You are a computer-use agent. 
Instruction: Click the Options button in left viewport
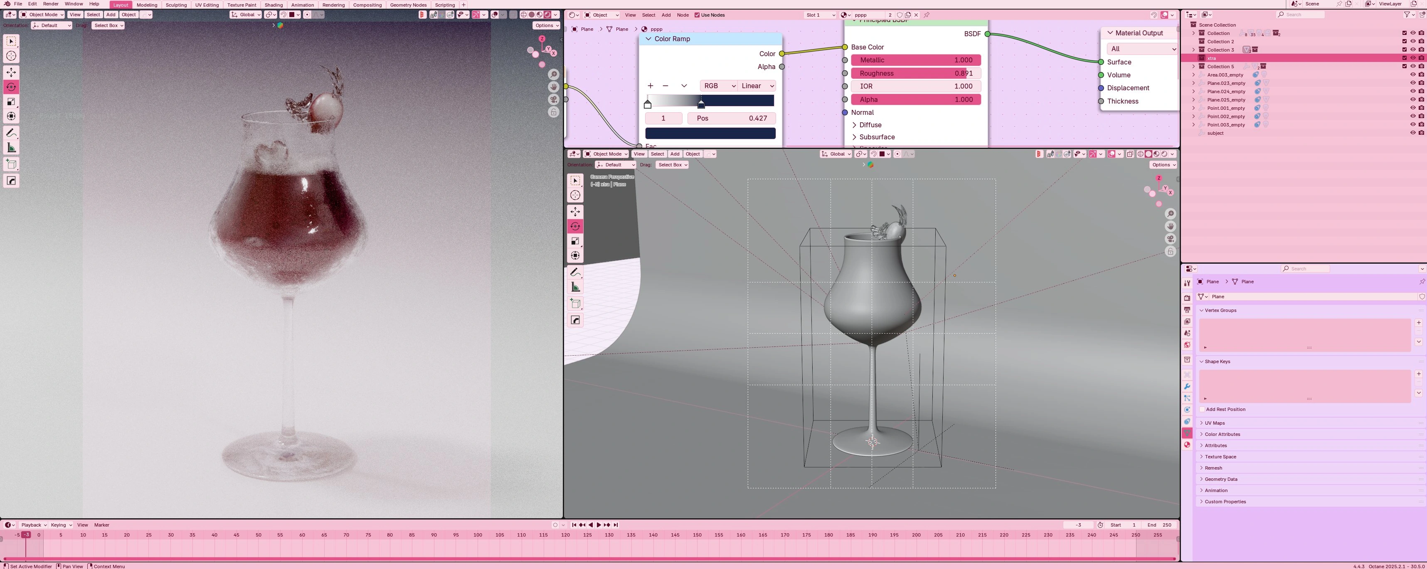(x=546, y=25)
